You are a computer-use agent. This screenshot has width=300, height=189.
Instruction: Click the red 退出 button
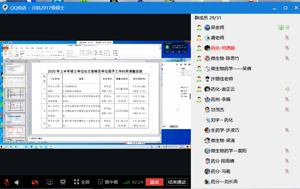click(x=154, y=182)
